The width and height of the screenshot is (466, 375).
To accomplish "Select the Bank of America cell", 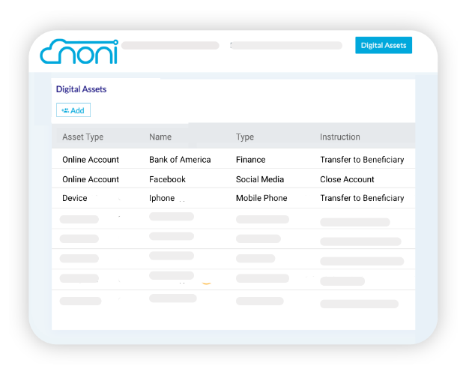I will tap(180, 160).
